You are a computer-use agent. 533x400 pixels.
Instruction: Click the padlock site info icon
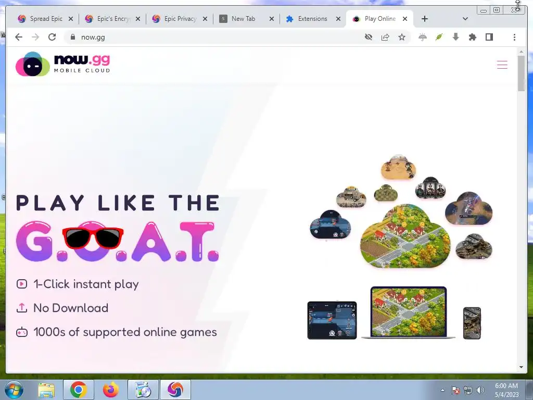(72, 37)
